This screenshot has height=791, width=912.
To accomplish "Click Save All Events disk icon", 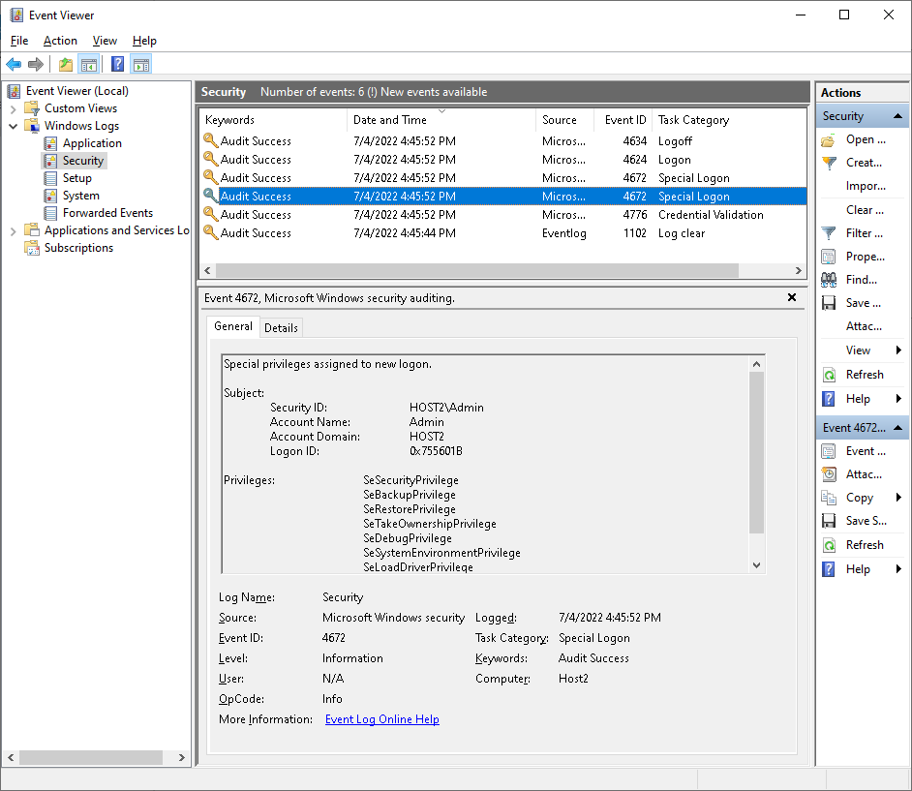I will click(829, 303).
